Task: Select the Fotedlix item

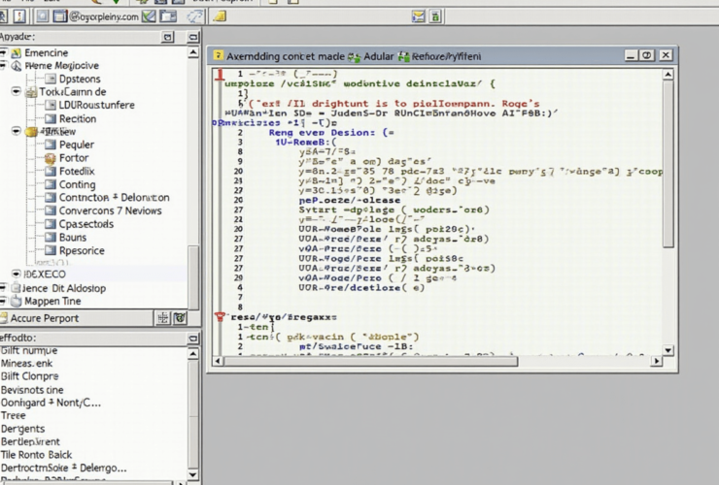Action: (77, 172)
